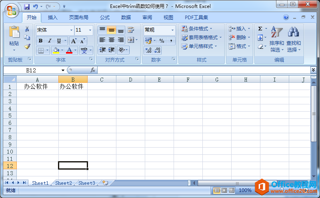Align cell text left
The width and height of the screenshot is (320, 198).
tap(102, 40)
